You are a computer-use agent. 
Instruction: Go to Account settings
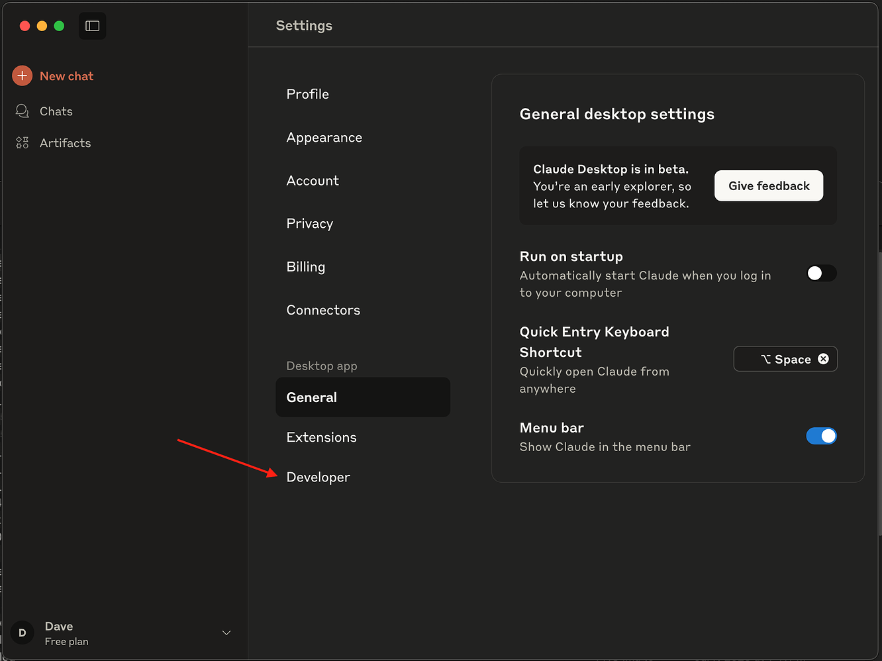(313, 181)
